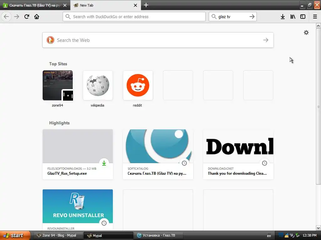Click magnifier icon in address bar
This screenshot has width=321, height=240.
(68, 17)
